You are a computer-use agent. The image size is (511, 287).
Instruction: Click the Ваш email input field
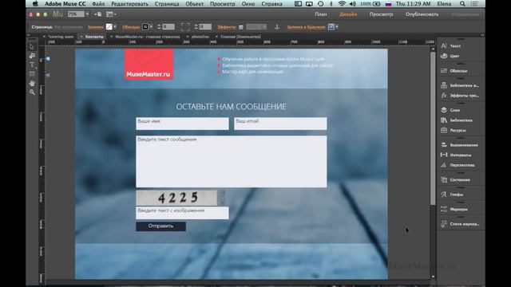click(x=280, y=124)
